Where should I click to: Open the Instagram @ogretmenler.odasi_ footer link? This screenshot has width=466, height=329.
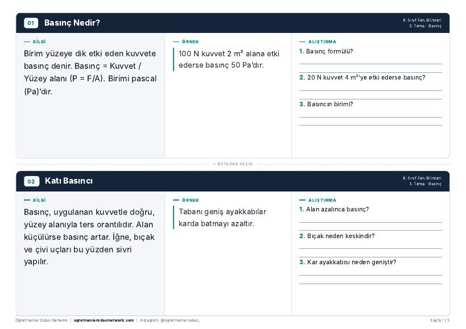[170, 320]
